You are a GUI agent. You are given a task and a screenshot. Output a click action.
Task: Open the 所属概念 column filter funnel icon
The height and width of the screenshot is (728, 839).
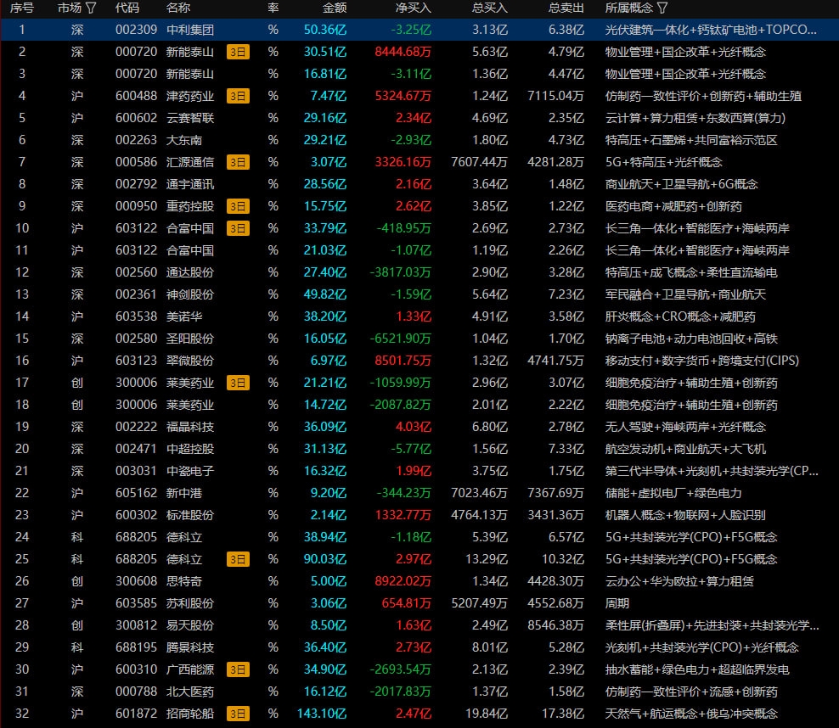click(662, 8)
